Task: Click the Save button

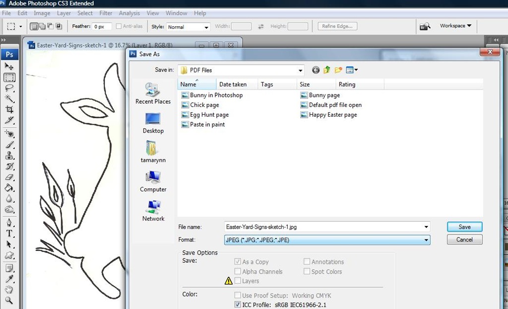Action: pyautogui.click(x=464, y=227)
